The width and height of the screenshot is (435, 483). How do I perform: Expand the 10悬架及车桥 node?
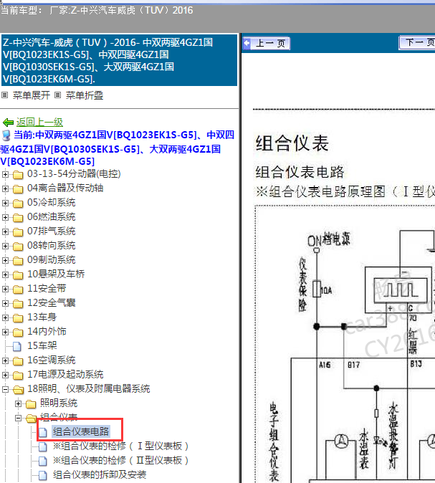(5, 274)
